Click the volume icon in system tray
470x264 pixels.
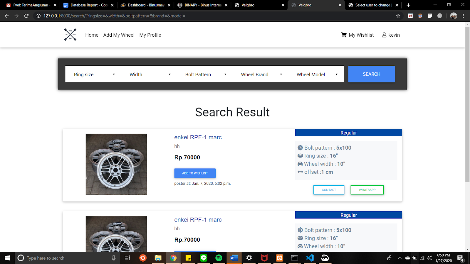click(x=429, y=258)
